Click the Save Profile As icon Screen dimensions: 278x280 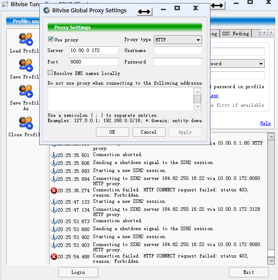point(26,91)
